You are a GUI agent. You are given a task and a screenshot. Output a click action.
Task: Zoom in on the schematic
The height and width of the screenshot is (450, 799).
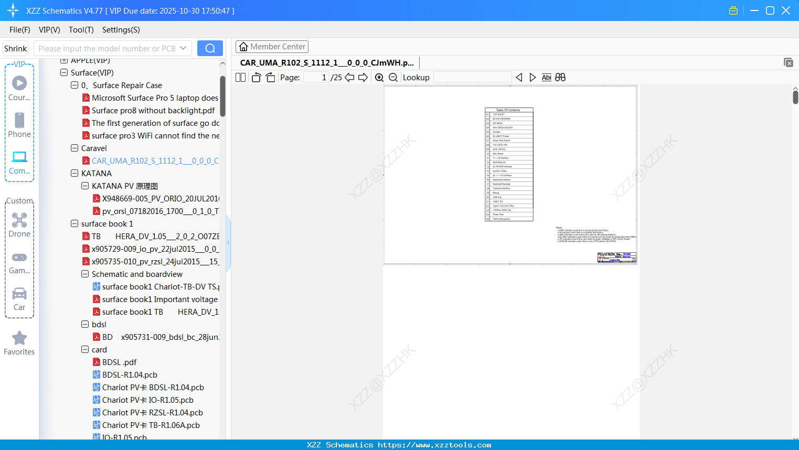click(379, 77)
